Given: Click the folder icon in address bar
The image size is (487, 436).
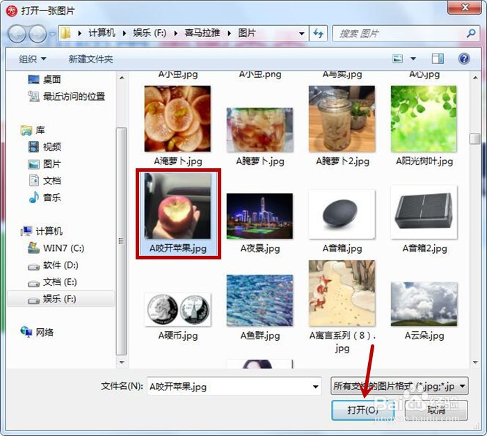Looking at the screenshot, I should 65,33.
